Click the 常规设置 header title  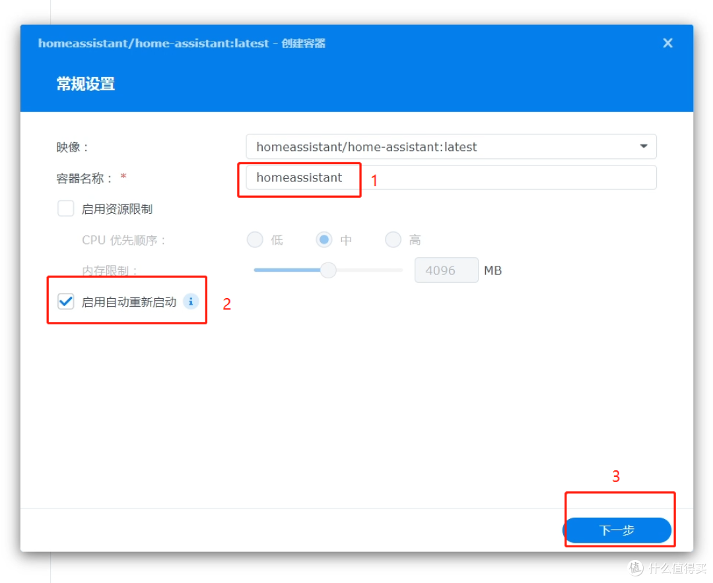click(86, 84)
